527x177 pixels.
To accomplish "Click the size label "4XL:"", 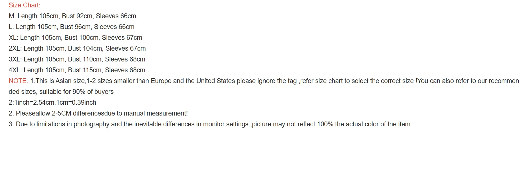I will (15, 70).
